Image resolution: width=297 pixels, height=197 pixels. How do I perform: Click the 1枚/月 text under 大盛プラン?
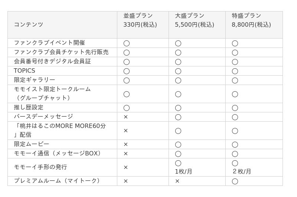[183, 171]
